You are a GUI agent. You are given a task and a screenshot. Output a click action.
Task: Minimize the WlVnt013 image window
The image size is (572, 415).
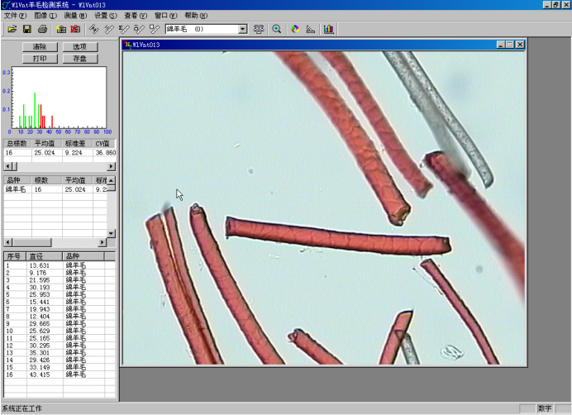click(501, 45)
